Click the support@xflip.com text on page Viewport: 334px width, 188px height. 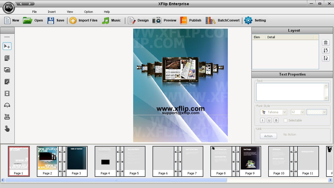[x=180, y=113]
